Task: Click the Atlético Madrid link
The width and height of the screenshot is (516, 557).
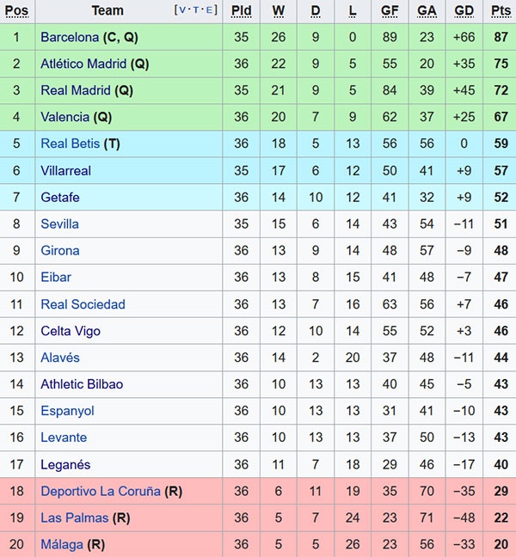Action: [x=83, y=64]
